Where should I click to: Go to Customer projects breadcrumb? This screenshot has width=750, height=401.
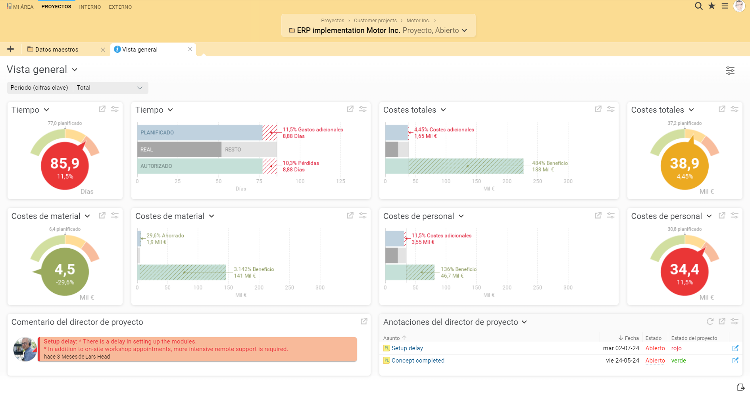click(x=375, y=21)
